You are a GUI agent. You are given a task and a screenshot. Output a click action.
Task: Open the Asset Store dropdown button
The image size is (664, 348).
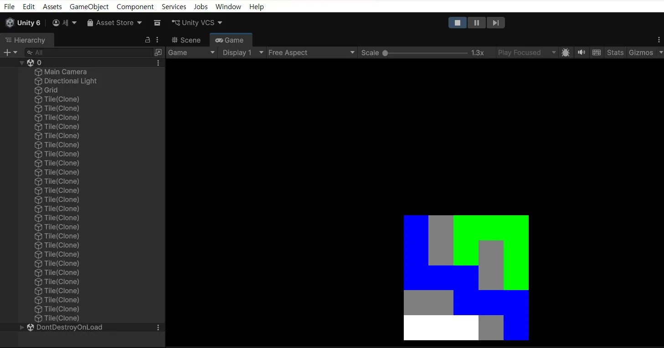115,23
